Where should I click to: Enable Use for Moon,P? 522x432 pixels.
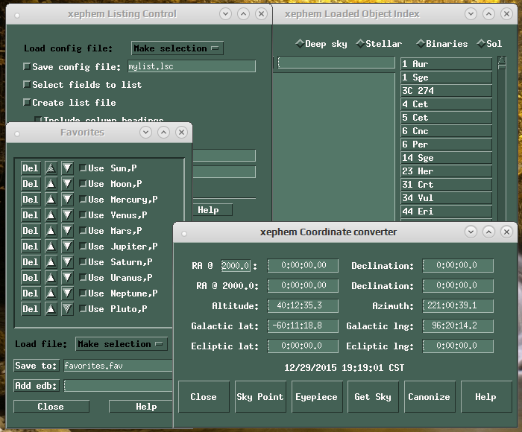(83, 183)
